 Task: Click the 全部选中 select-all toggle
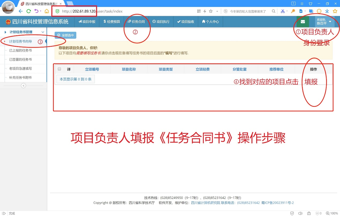65,35
